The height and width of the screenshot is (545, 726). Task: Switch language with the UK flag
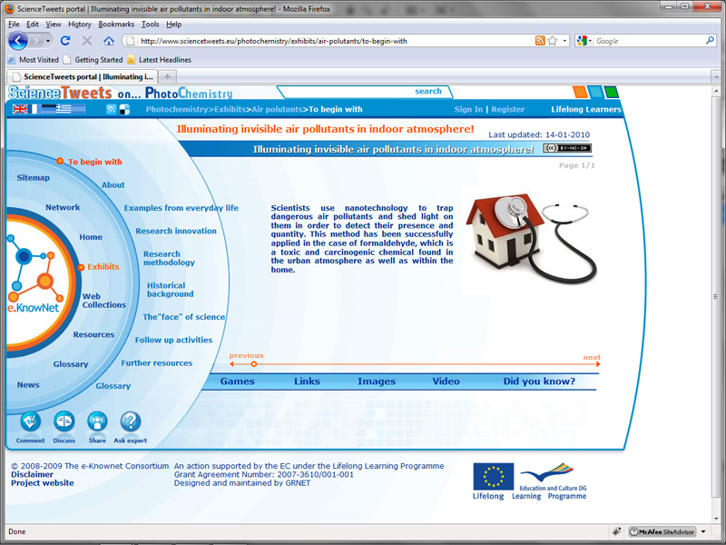click(x=20, y=109)
